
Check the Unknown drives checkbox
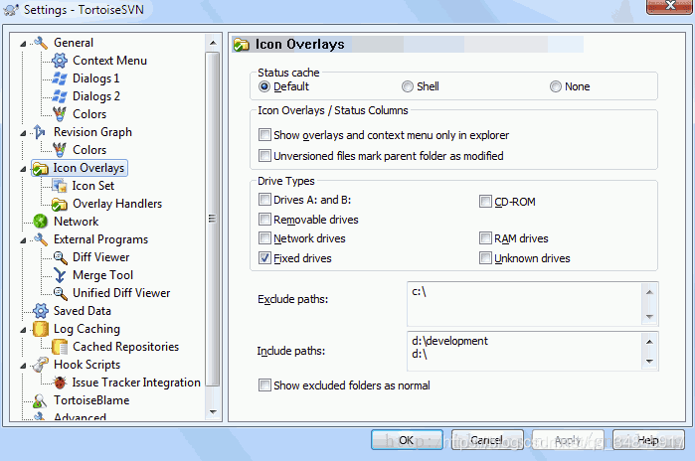pyautogui.click(x=485, y=257)
